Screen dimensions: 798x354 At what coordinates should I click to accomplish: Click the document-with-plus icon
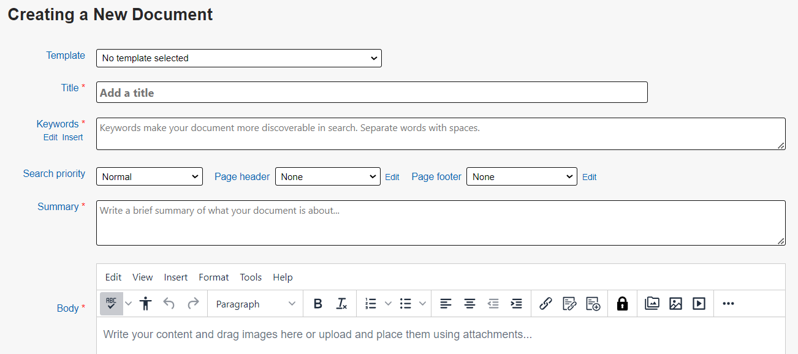pos(593,304)
